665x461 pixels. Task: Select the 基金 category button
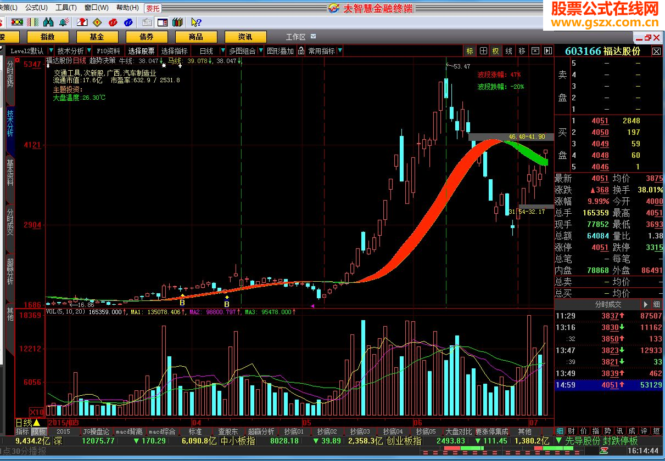[97, 37]
